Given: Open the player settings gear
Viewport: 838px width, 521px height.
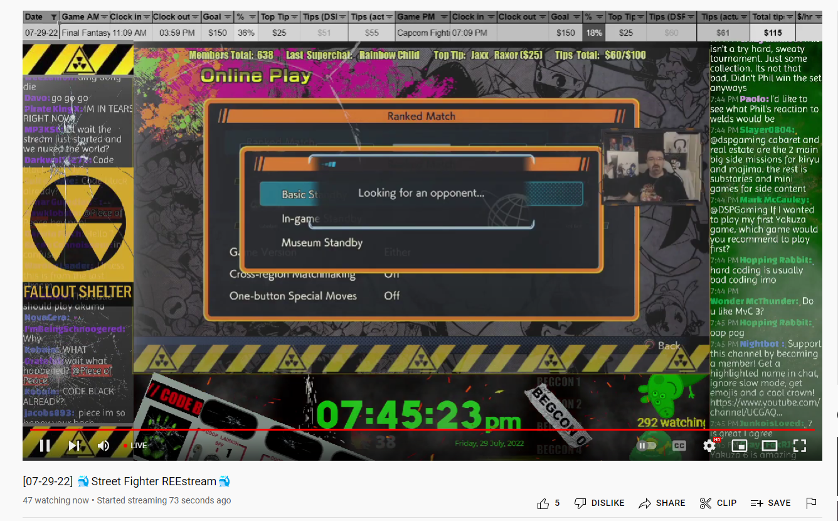Looking at the screenshot, I should click(709, 446).
